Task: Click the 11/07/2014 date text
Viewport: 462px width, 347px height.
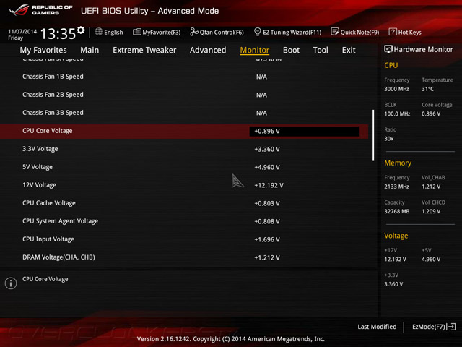Action: tap(22, 31)
